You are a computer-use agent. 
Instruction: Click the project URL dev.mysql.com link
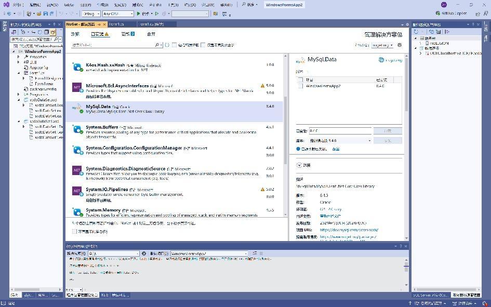(x=349, y=230)
